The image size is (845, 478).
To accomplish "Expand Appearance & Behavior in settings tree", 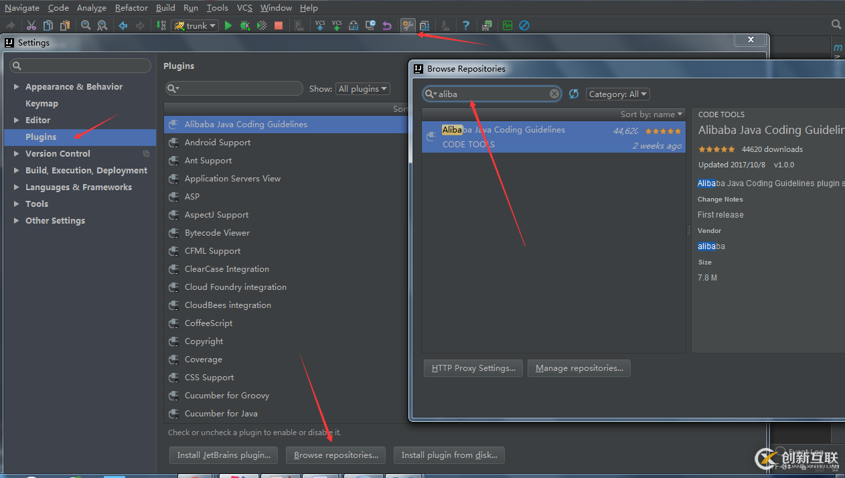I will point(17,87).
